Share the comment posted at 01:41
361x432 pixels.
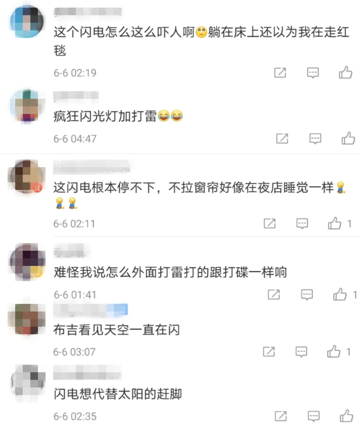tap(274, 295)
